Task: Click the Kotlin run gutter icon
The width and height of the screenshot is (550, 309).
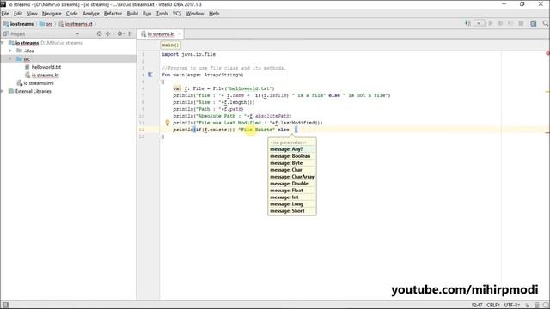Action: [150, 75]
